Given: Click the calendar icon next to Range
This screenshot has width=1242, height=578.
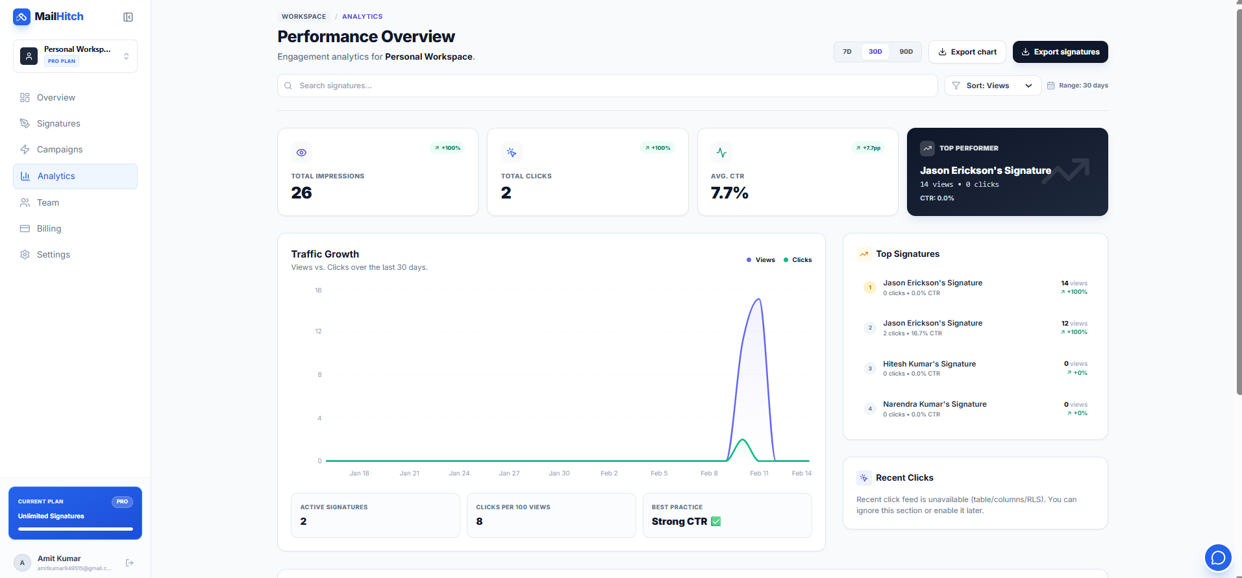Looking at the screenshot, I should click(1050, 86).
